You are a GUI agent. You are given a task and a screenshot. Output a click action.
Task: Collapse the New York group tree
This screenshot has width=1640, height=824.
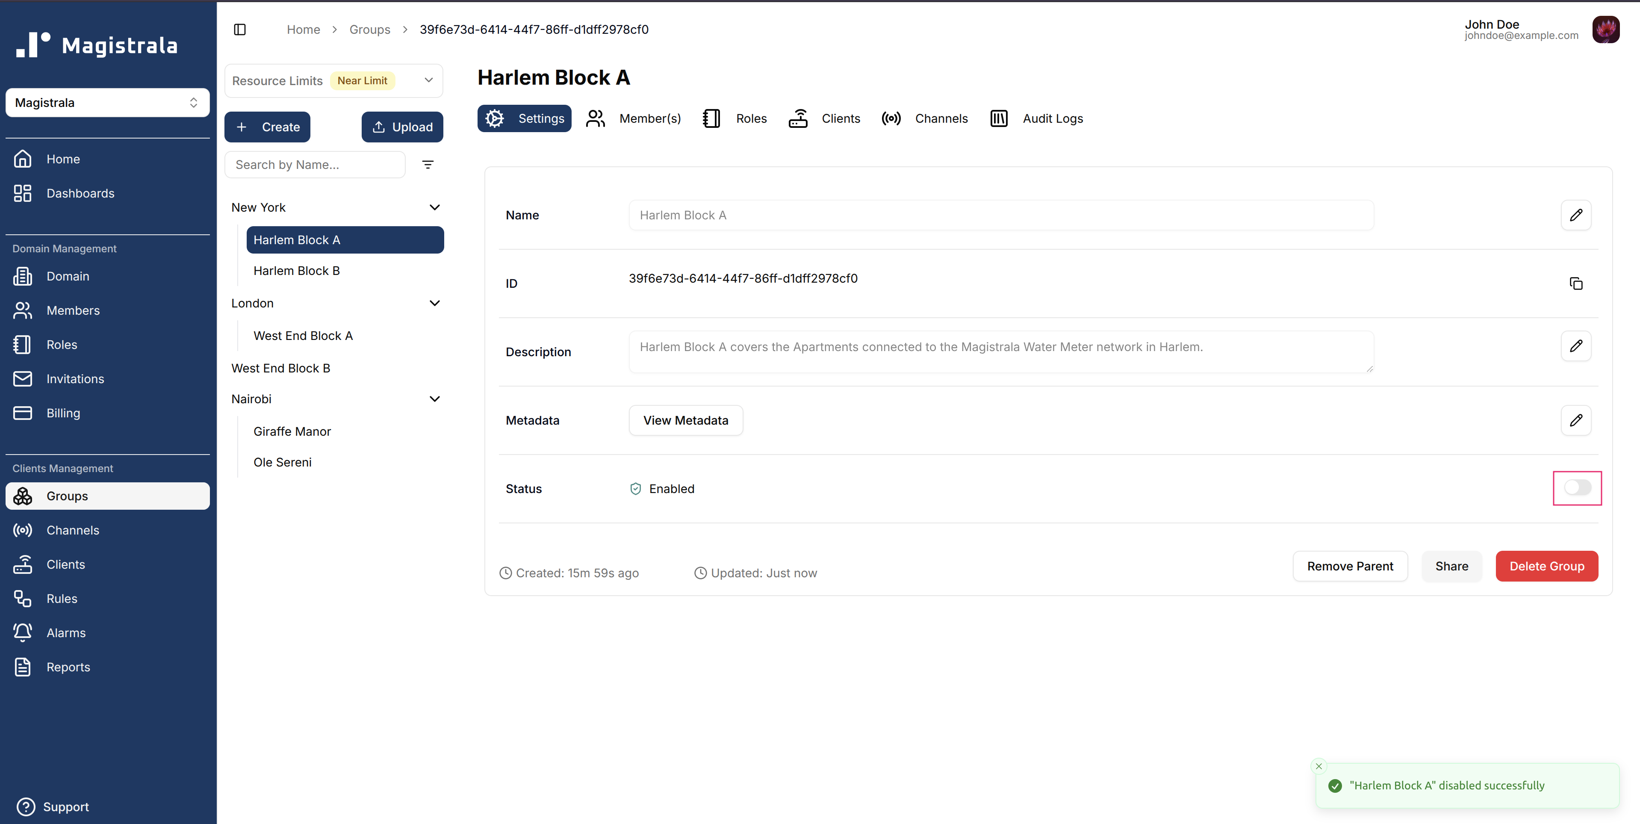click(x=435, y=207)
